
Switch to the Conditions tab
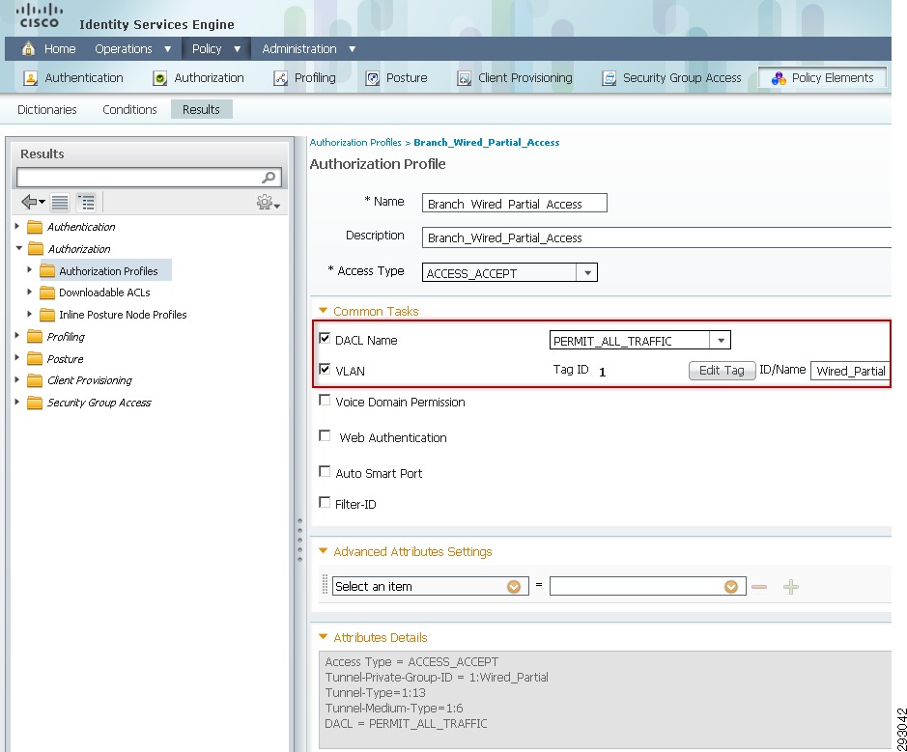(129, 110)
